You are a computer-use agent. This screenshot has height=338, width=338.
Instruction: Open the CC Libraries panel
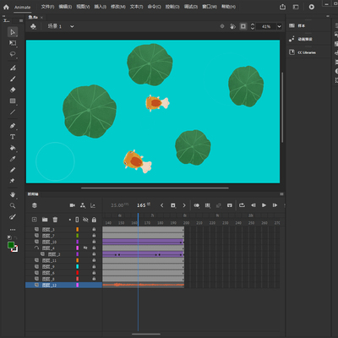coord(307,52)
